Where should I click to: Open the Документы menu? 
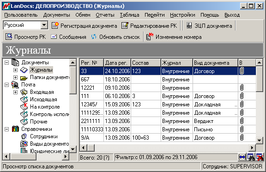tap(56, 15)
